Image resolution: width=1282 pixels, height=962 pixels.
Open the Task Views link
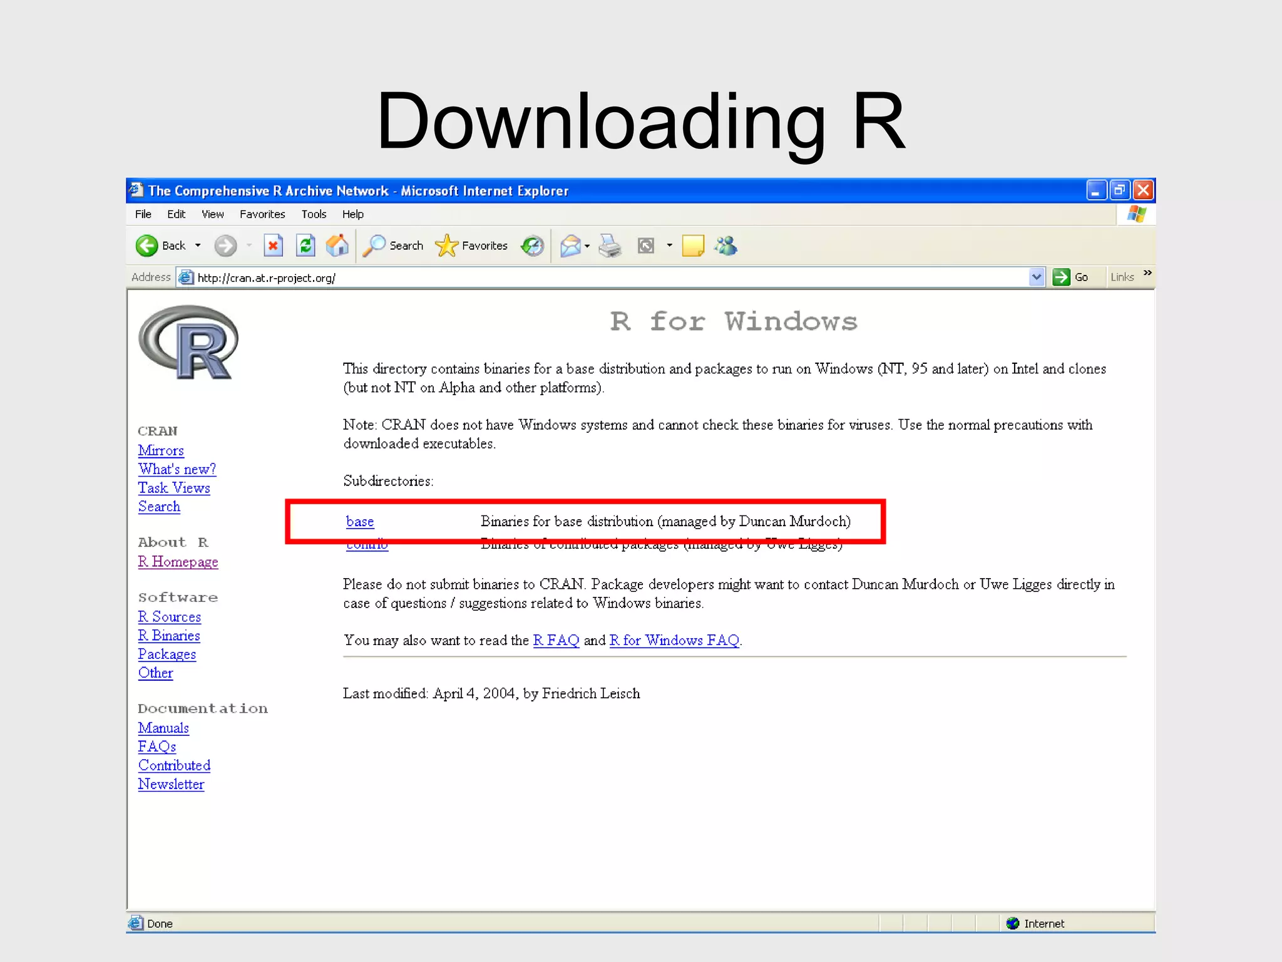point(174,488)
